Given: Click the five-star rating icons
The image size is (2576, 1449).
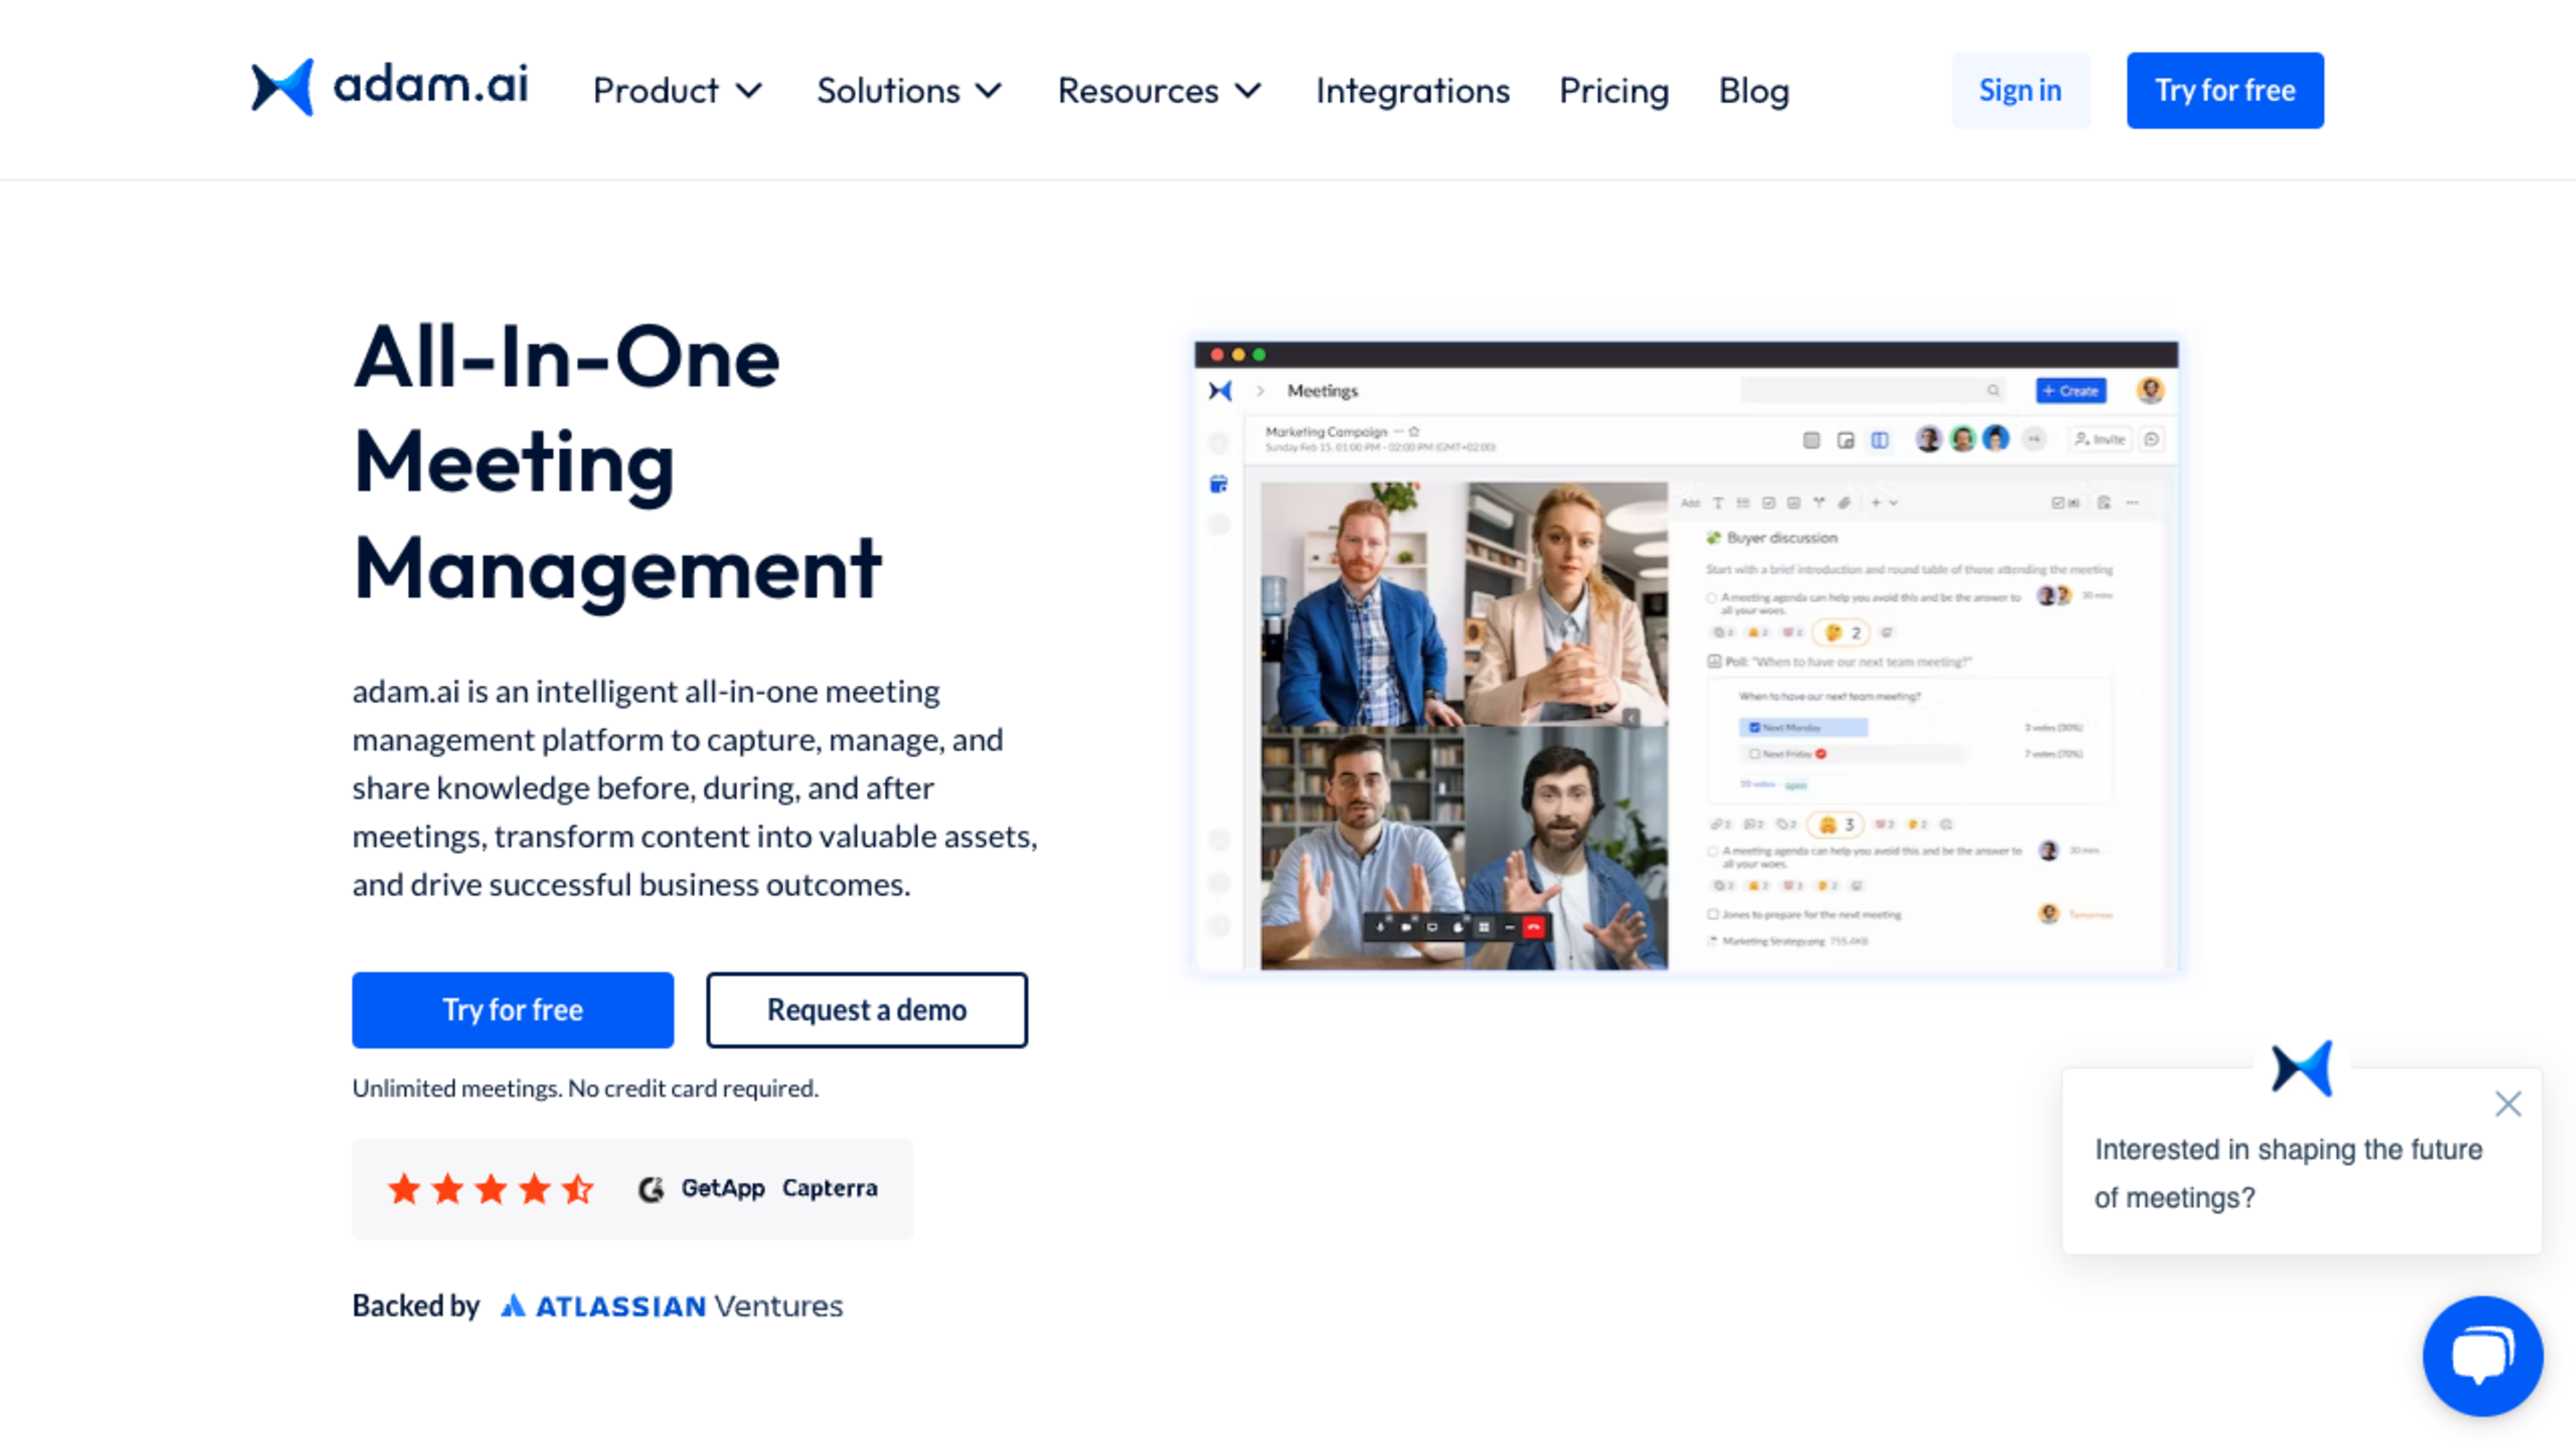Looking at the screenshot, I should [x=491, y=1188].
